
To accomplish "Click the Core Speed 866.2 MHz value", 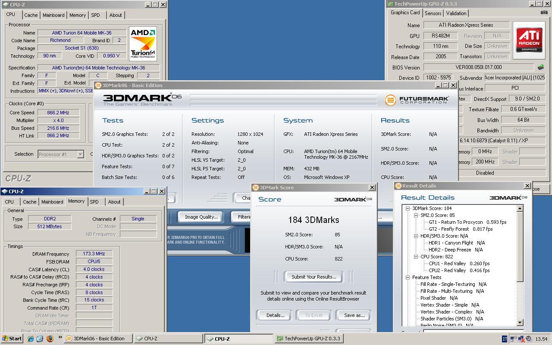I will pos(58,113).
